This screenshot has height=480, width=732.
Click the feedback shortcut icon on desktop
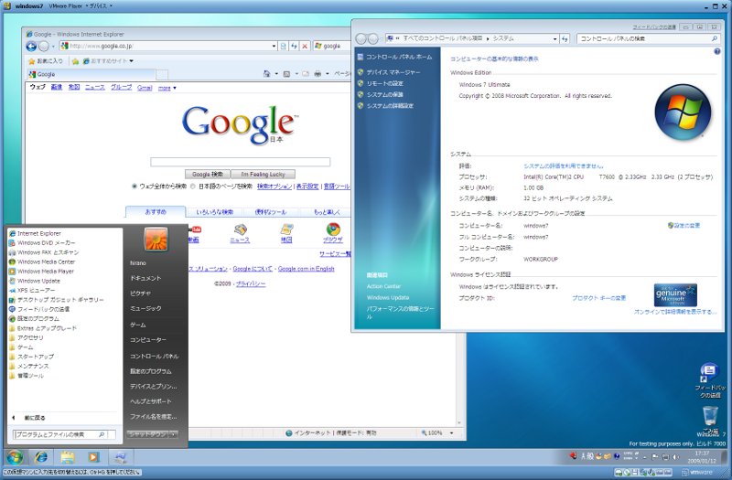[710, 379]
